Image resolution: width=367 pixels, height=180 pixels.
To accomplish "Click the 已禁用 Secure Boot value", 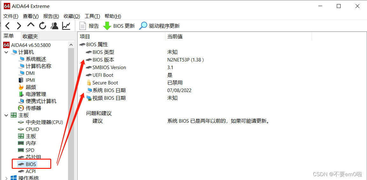I will pyautogui.click(x=175, y=83).
